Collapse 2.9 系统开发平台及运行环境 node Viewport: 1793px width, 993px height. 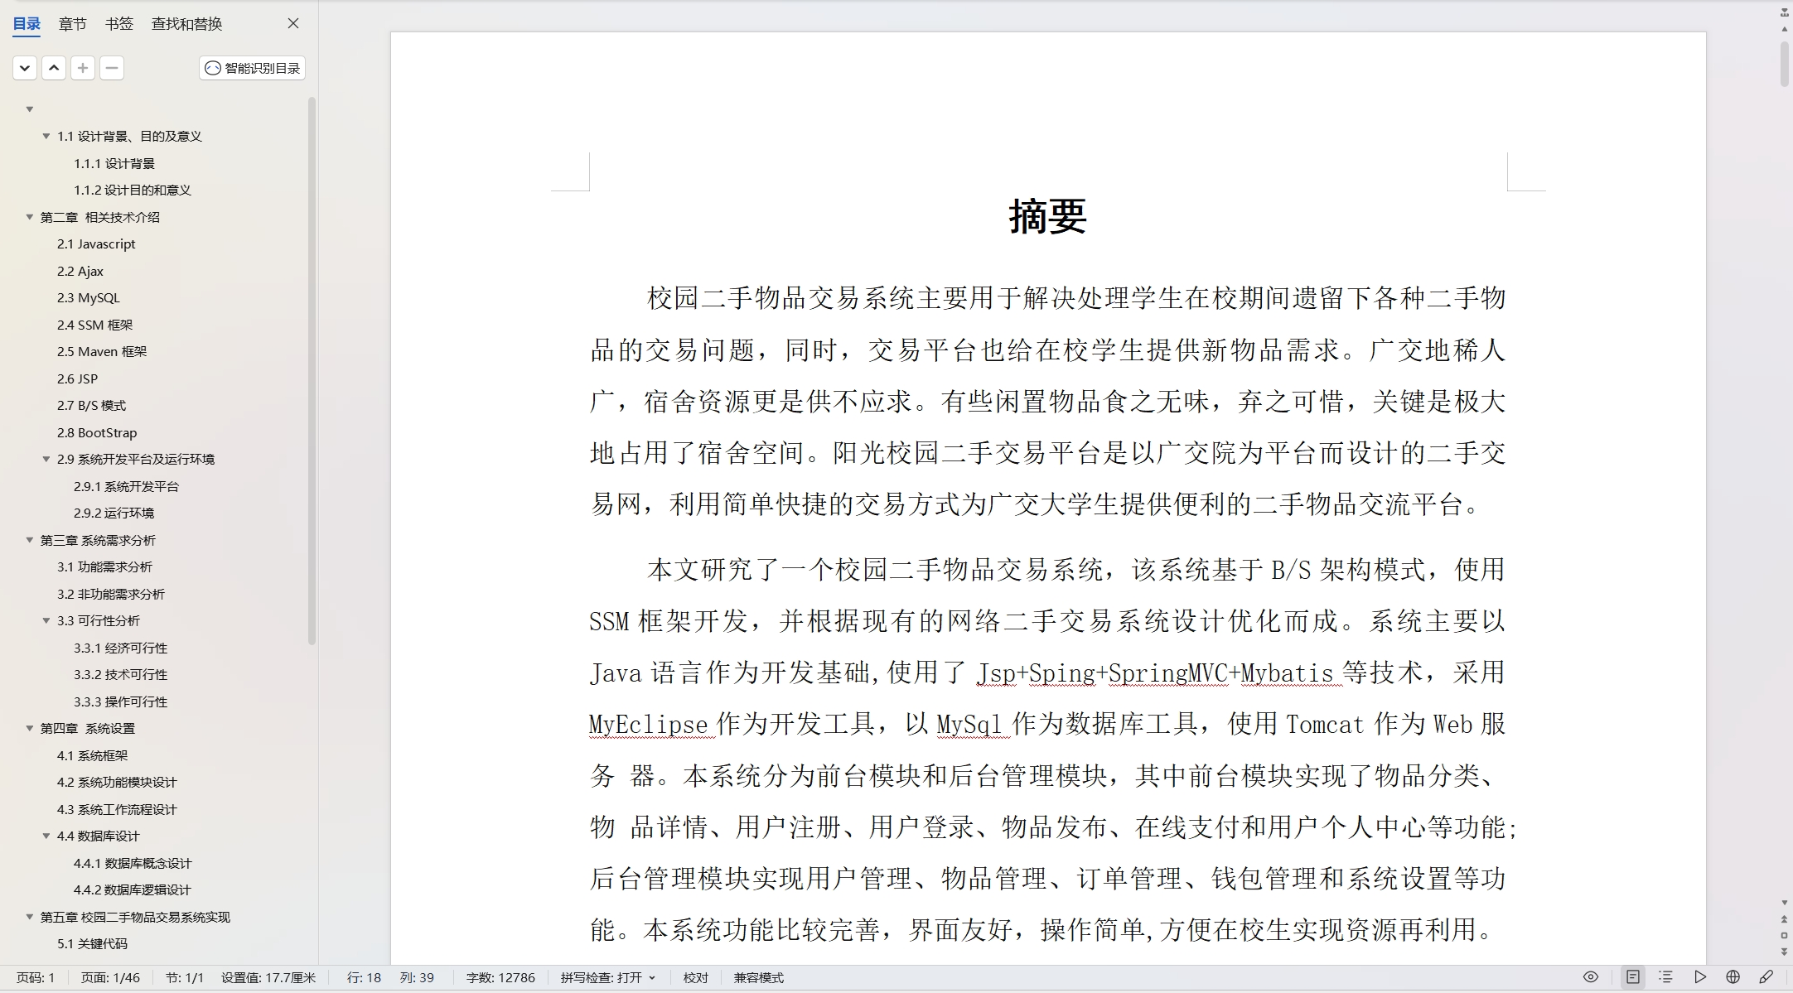(46, 459)
